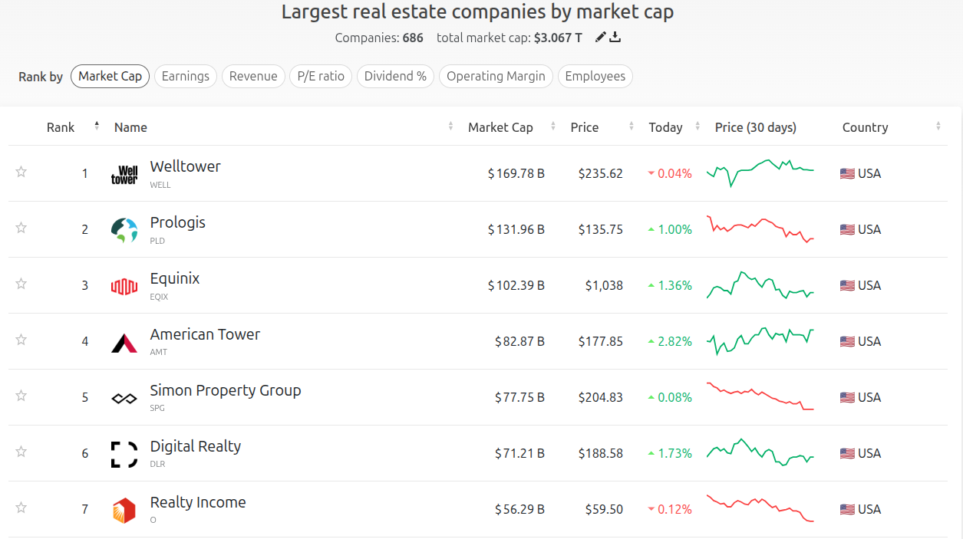Click the Equinix red logo
The height and width of the screenshot is (539, 963).
click(x=124, y=286)
